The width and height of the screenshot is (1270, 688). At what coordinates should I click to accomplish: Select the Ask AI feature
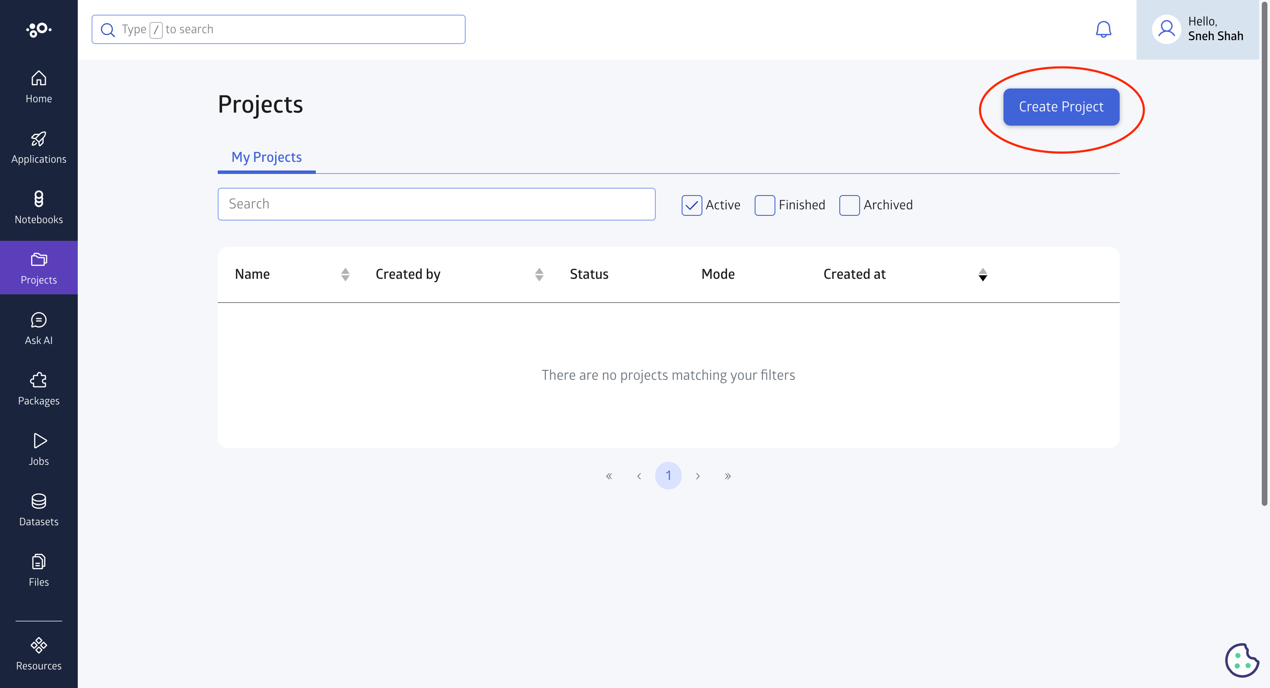click(x=38, y=328)
